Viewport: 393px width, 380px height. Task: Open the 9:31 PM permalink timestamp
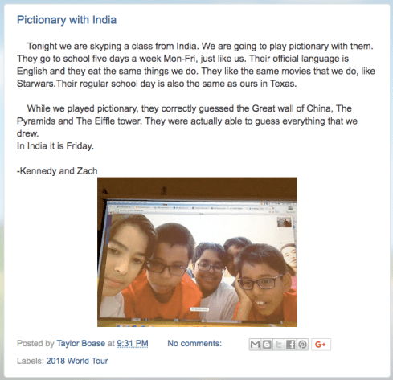click(133, 343)
